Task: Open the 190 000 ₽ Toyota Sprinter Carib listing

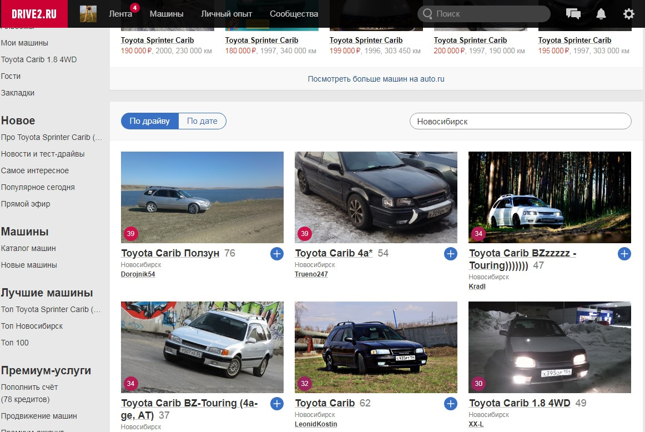Action: 157,41
